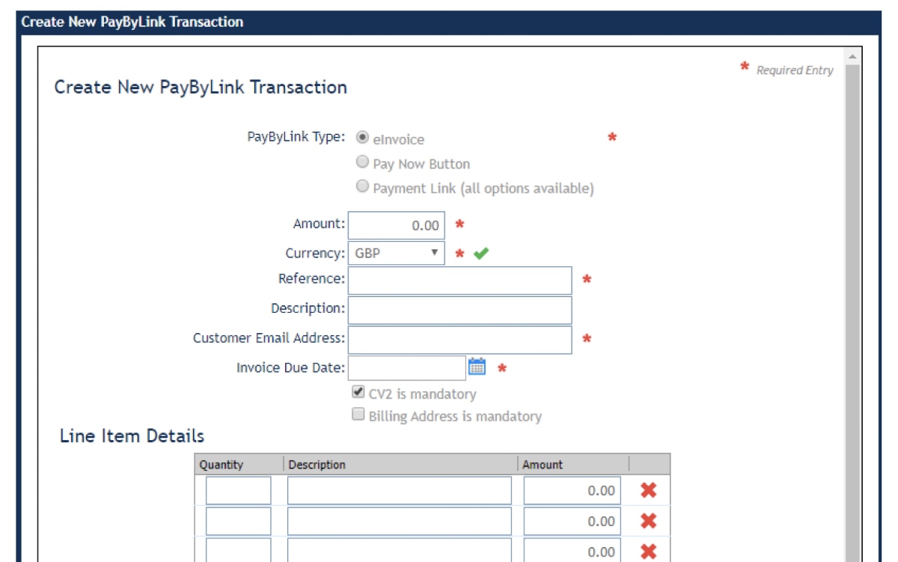Click the scrollbar up arrow
898x562 pixels.
[852, 57]
